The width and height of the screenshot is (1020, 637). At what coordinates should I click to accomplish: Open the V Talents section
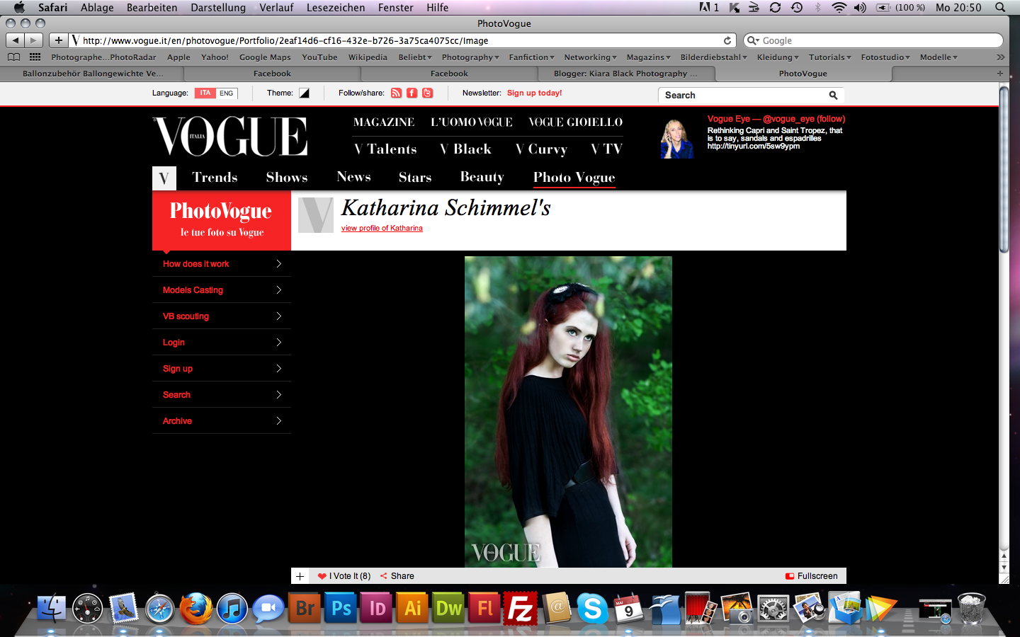click(x=385, y=149)
